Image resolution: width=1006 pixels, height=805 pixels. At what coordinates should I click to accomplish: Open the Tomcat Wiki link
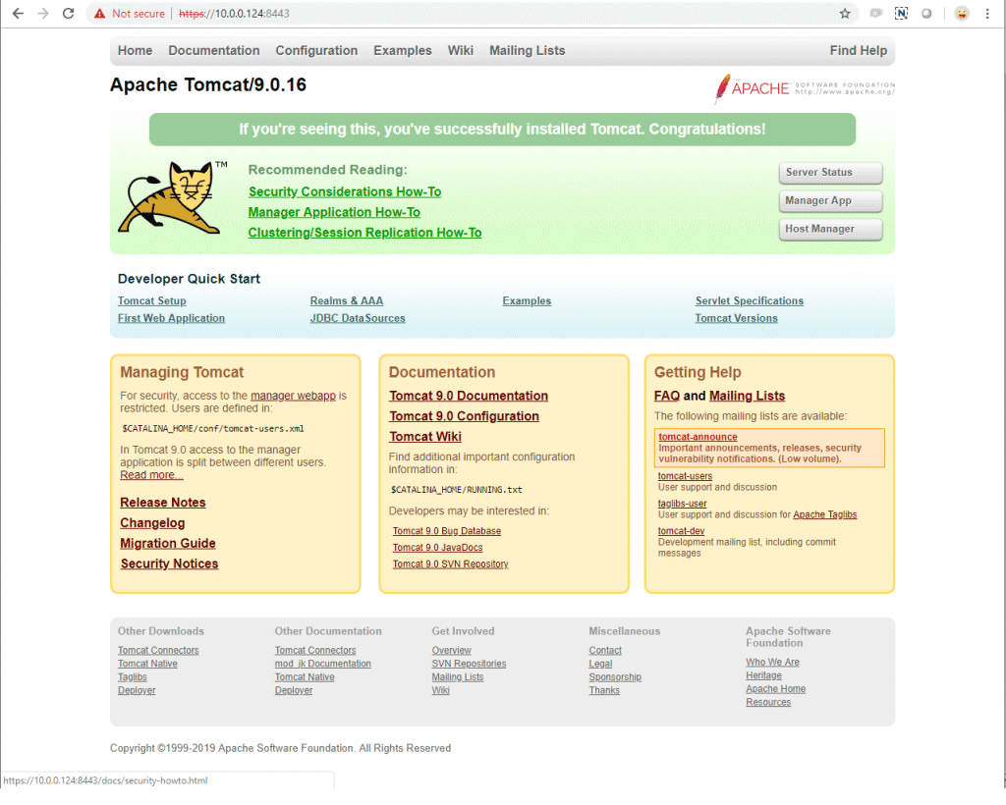424,437
